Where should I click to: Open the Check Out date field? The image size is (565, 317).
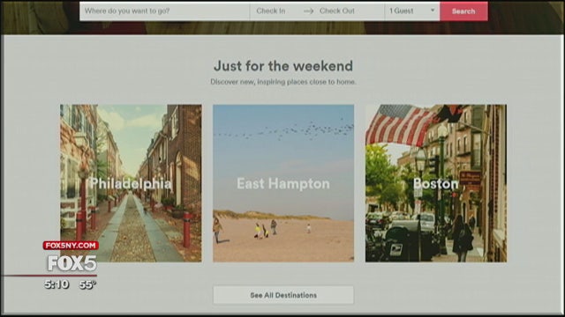pyautogui.click(x=337, y=11)
